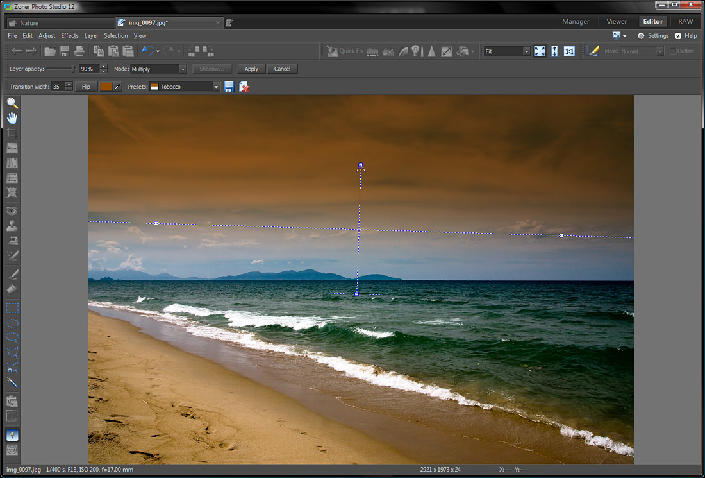Open the Mode dropdown showing Multiply

pos(158,69)
